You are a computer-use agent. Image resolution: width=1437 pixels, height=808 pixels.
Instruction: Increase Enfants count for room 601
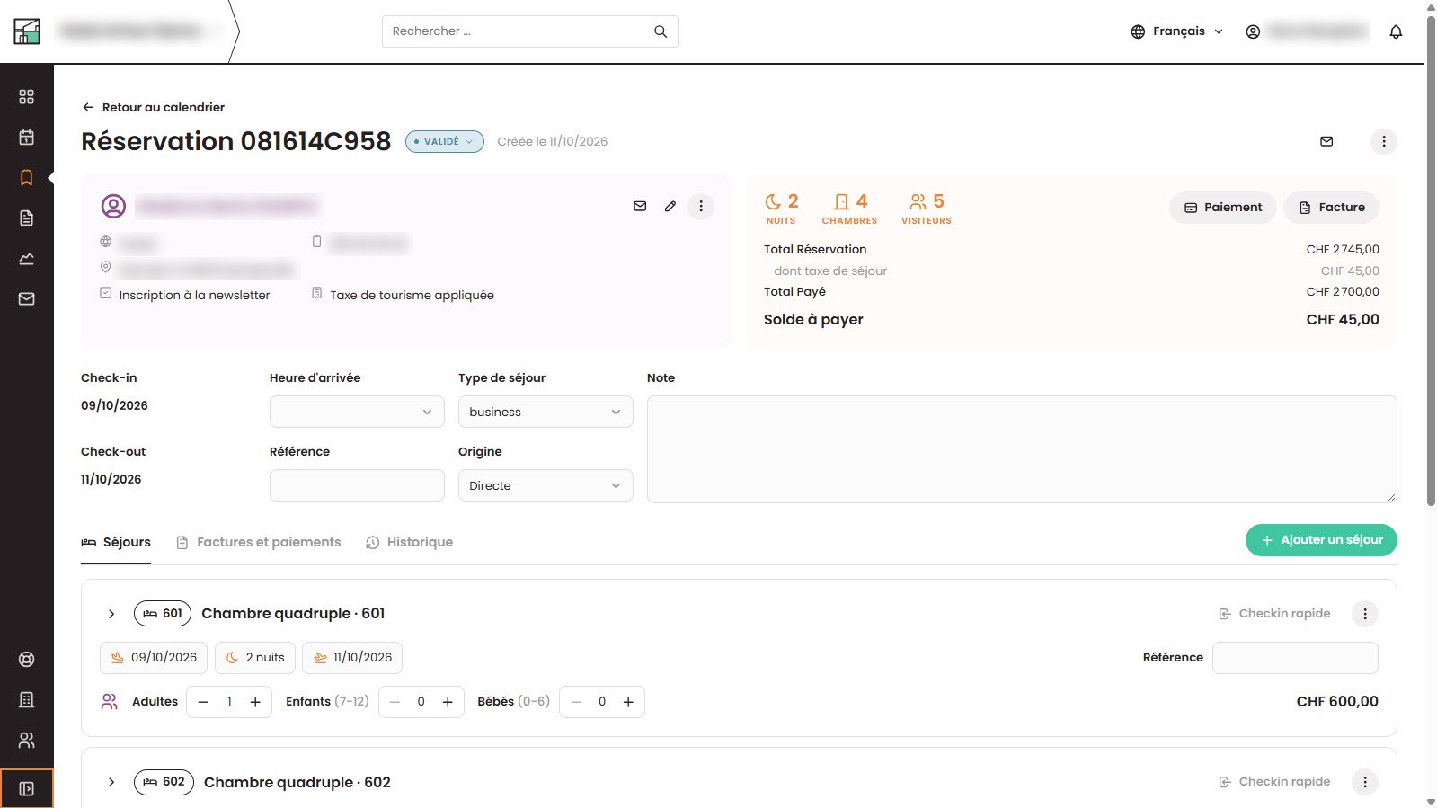[448, 702]
